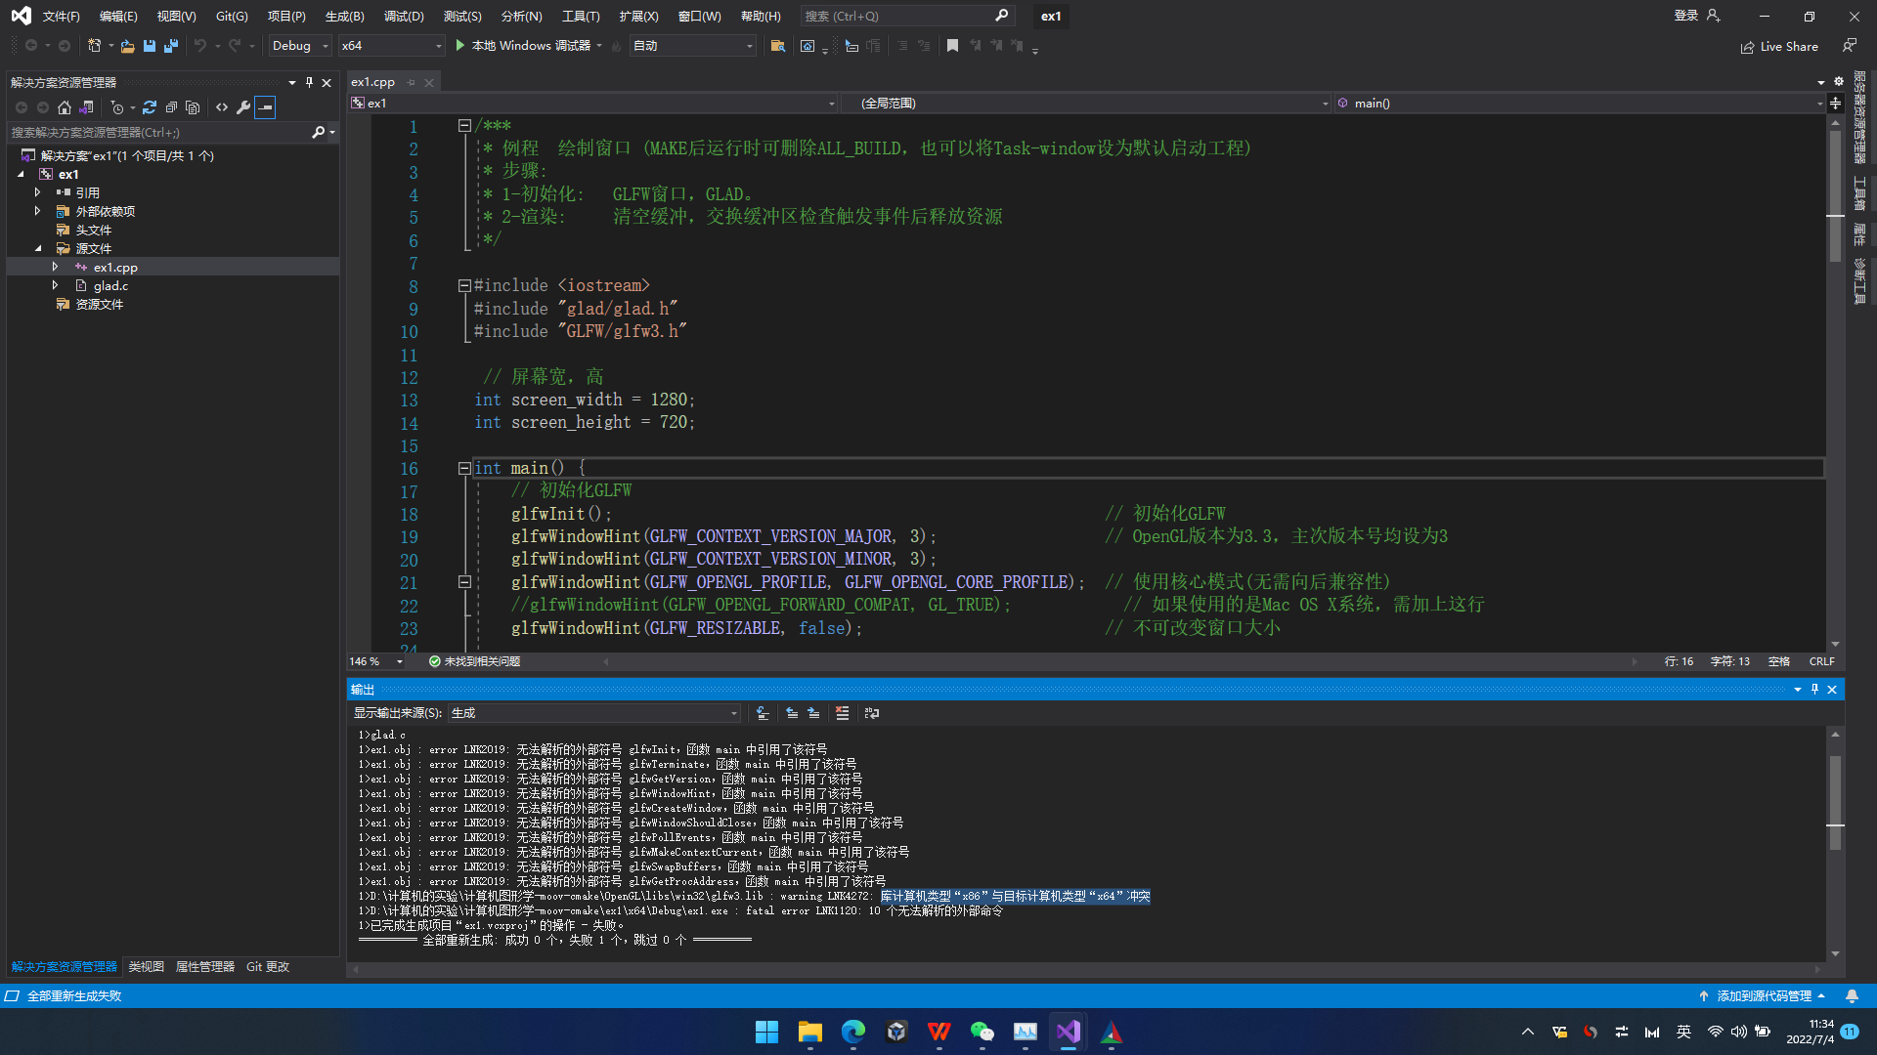Click 添加到源代码管理 in status bar
This screenshot has height=1055, width=1877.
pos(1763,995)
